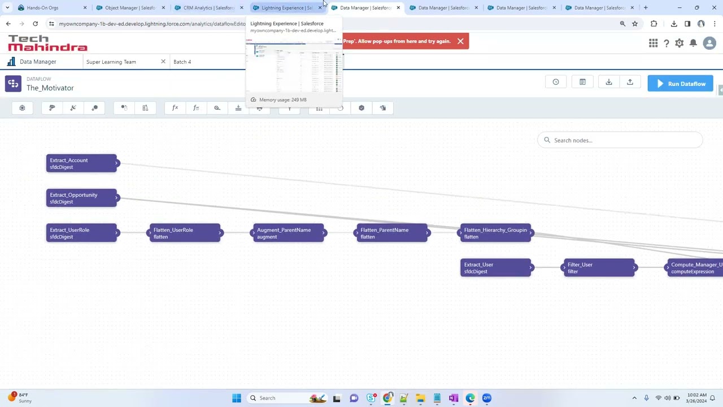
Task: Add an sfdcDigest node from toolbar
Action: point(52,108)
